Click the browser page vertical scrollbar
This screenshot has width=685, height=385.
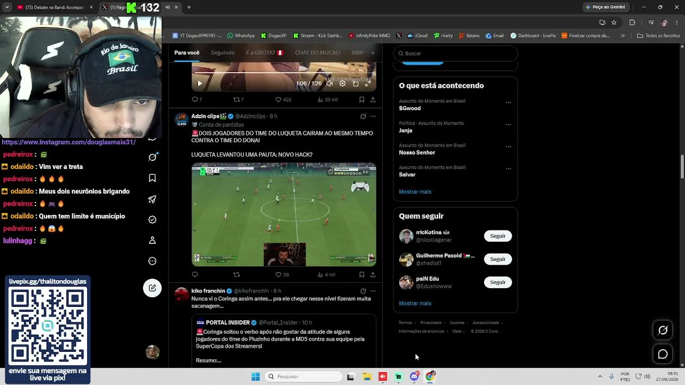682,167
